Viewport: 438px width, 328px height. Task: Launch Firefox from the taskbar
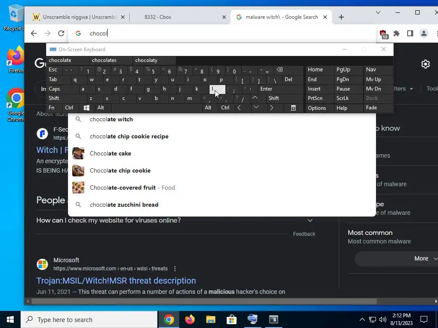tap(189, 319)
